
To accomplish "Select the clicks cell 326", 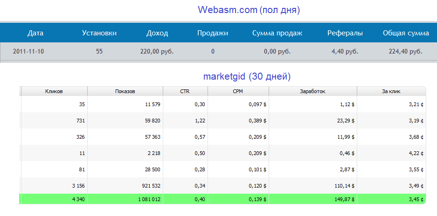I will coord(81,137).
